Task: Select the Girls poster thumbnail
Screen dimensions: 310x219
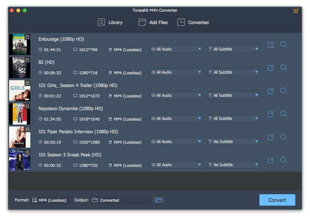Action: [x=20, y=90]
